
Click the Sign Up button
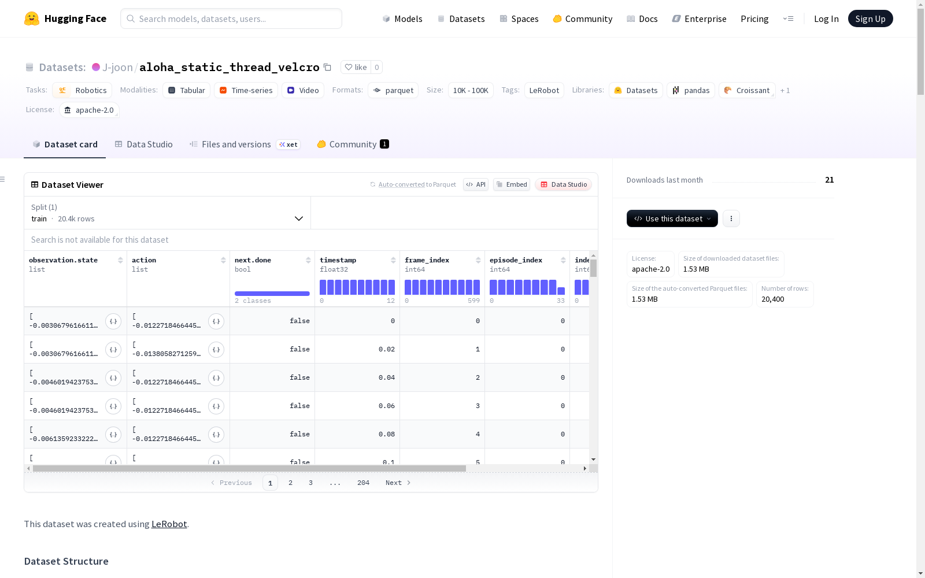coord(870,18)
